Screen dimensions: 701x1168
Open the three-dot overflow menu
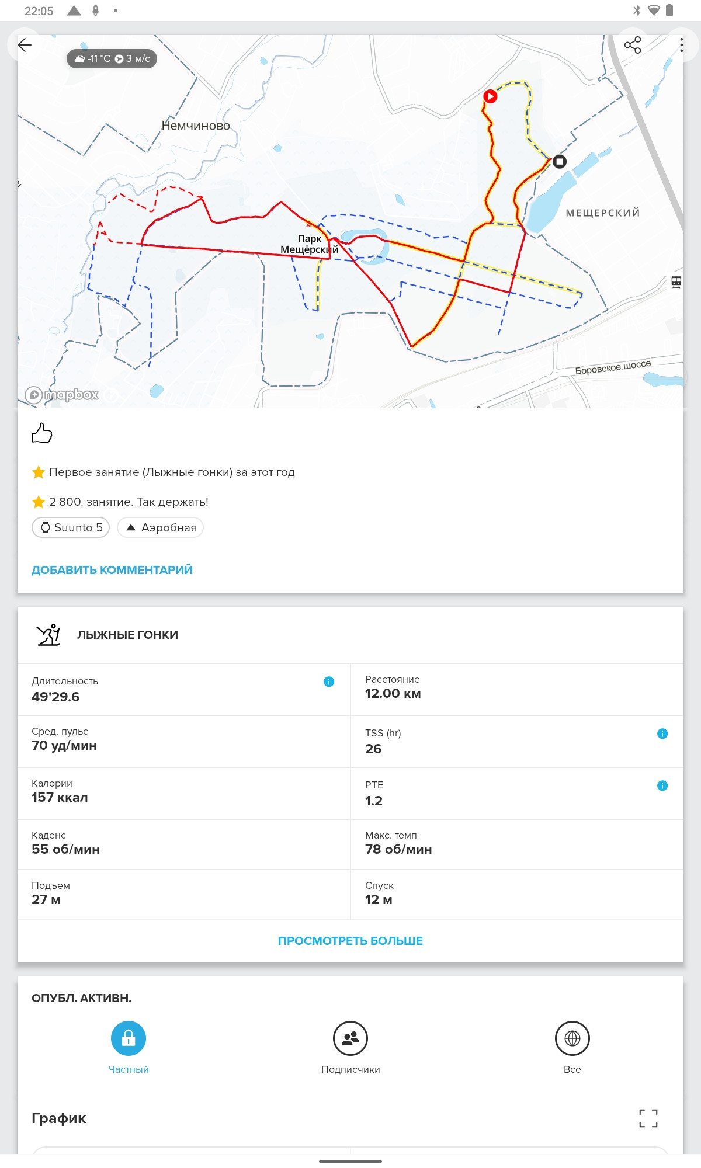681,45
